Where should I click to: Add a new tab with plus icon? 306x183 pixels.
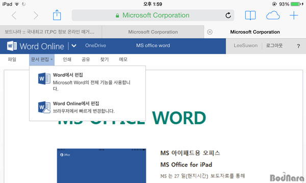(x=294, y=15)
